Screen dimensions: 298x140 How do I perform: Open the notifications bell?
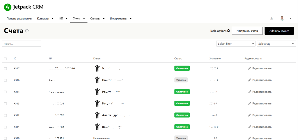click(272, 19)
